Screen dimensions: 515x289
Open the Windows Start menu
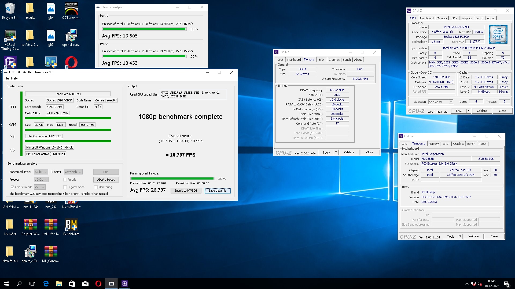[x=6, y=284]
